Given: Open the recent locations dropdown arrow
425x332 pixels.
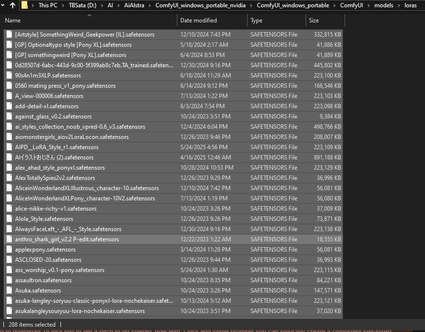Looking at the screenshot, I should (x=3, y=5).
